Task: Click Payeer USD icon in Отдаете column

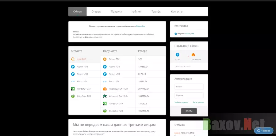Action: (x=73, y=74)
